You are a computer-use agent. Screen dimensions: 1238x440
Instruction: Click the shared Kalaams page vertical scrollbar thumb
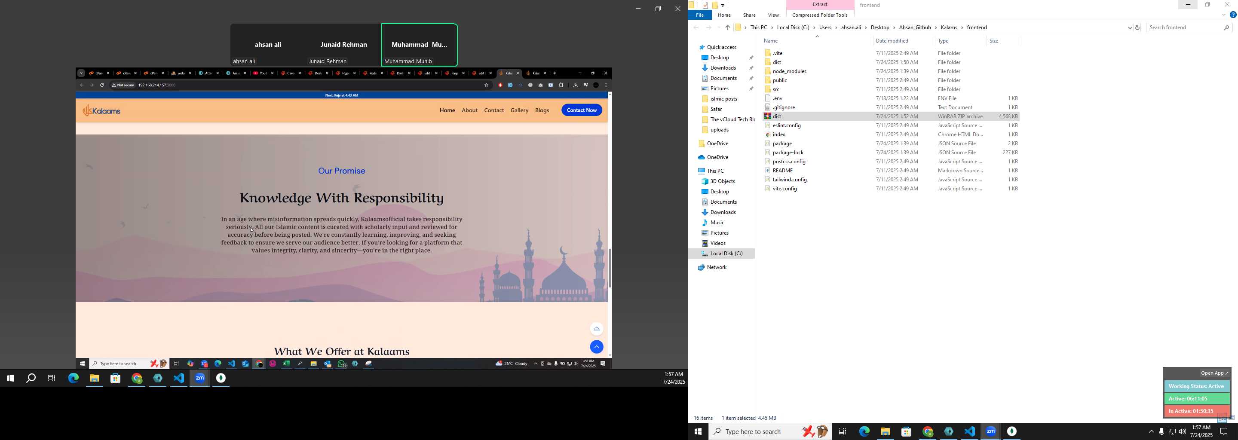click(610, 268)
